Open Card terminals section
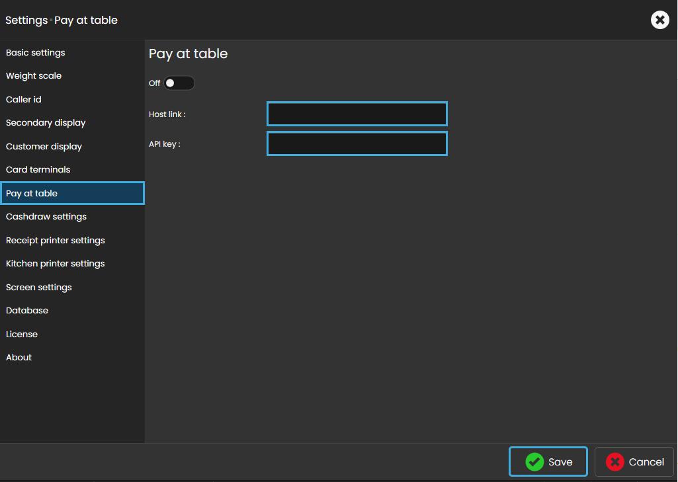The width and height of the screenshot is (678, 482). [x=38, y=170]
